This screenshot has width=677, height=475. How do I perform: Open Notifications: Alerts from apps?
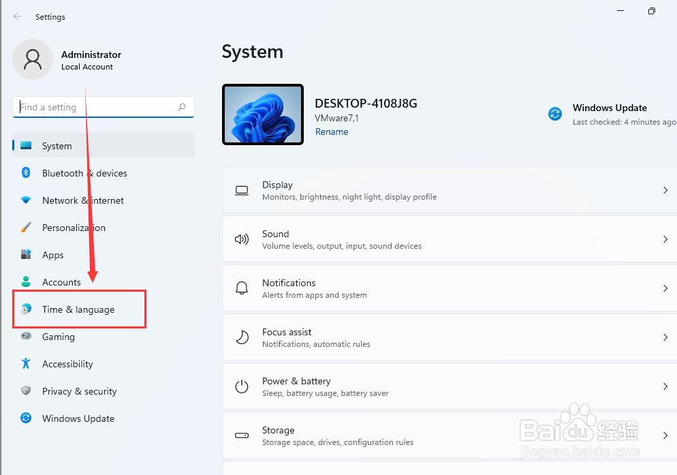tap(450, 288)
